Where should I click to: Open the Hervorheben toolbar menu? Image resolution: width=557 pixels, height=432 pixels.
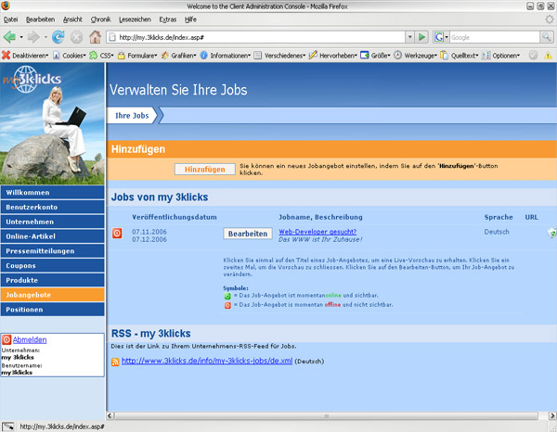point(333,56)
